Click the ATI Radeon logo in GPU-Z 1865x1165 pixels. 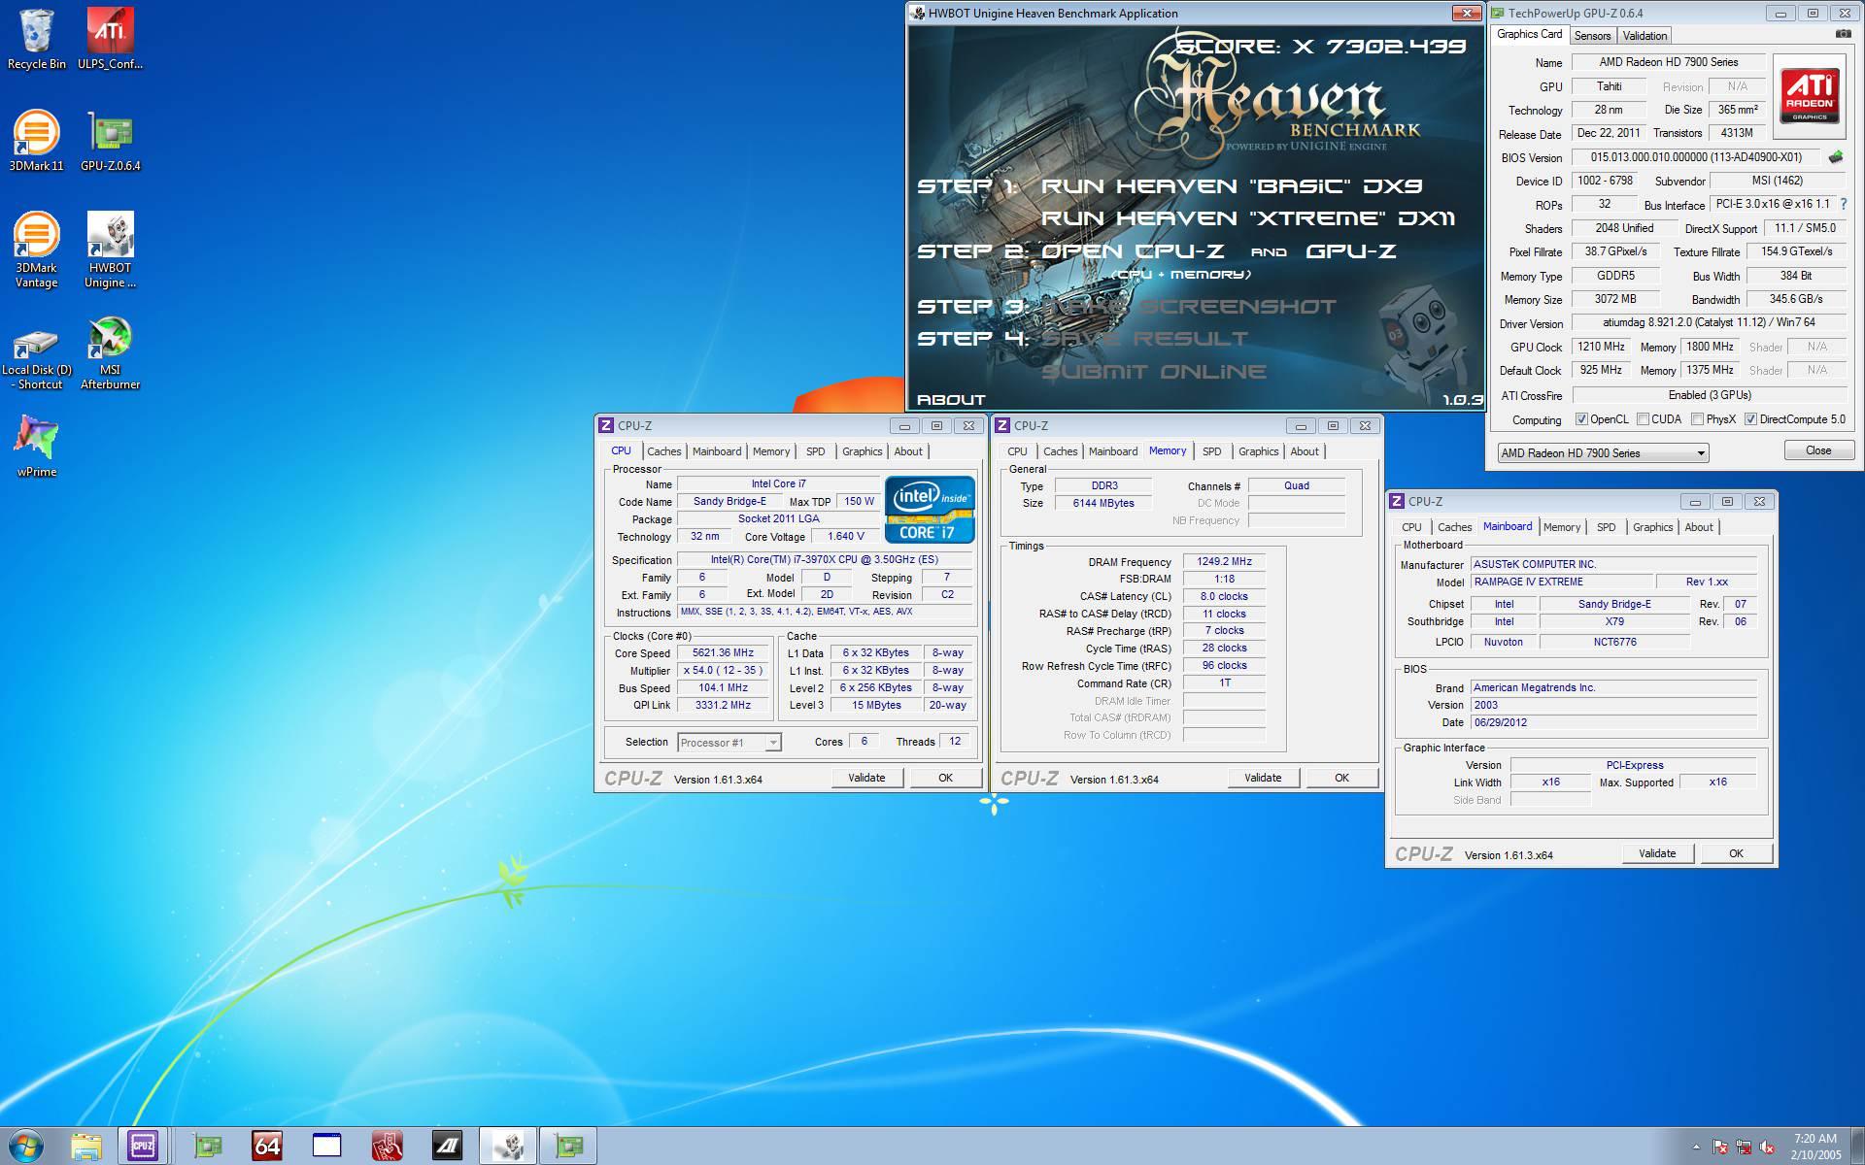(1810, 94)
